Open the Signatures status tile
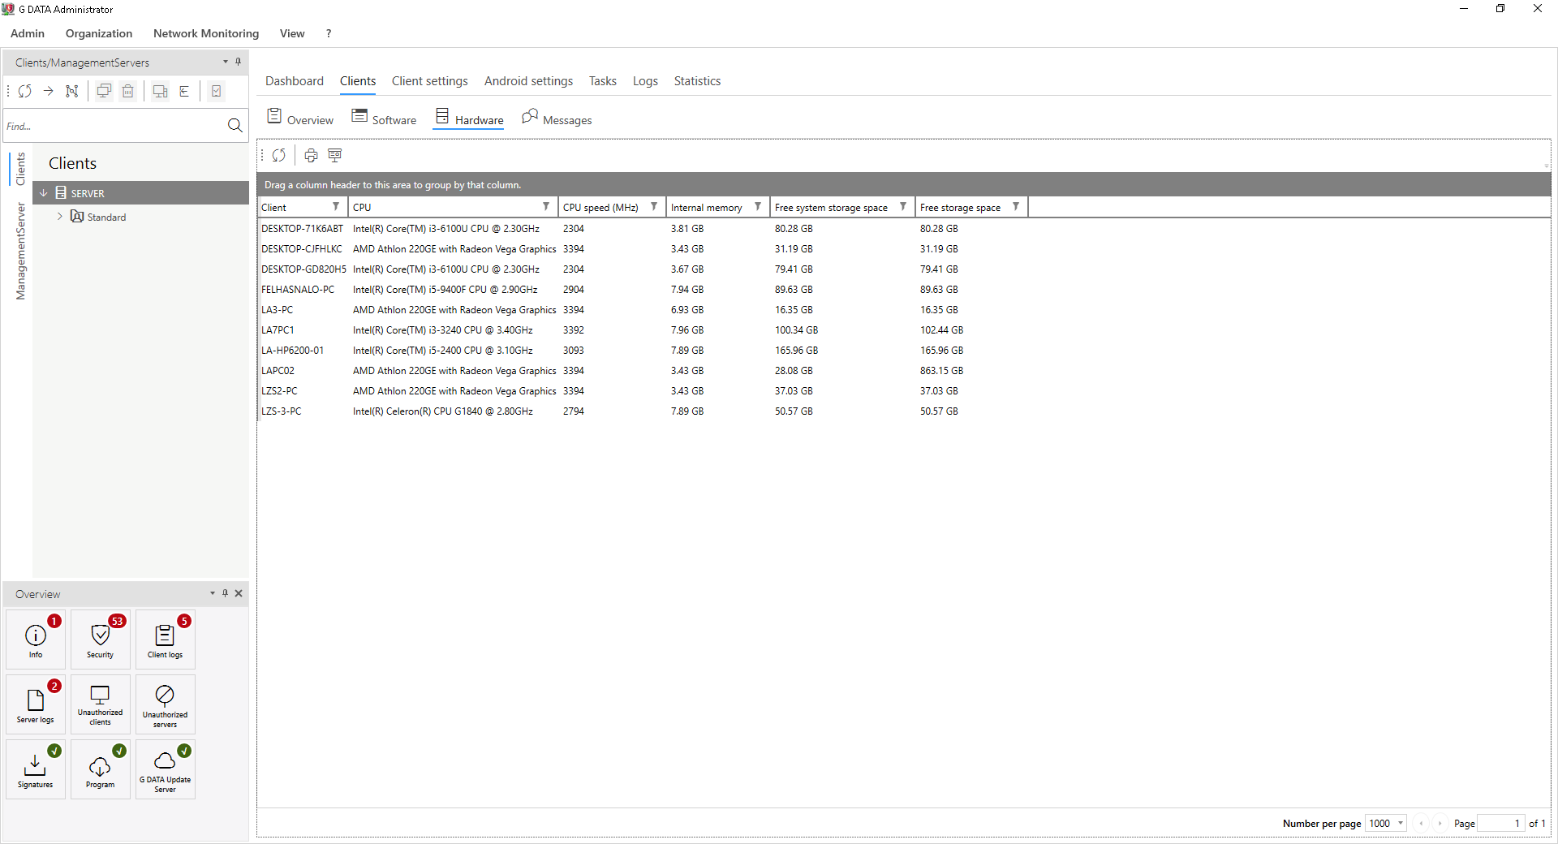1558x844 pixels. pyautogui.click(x=36, y=769)
